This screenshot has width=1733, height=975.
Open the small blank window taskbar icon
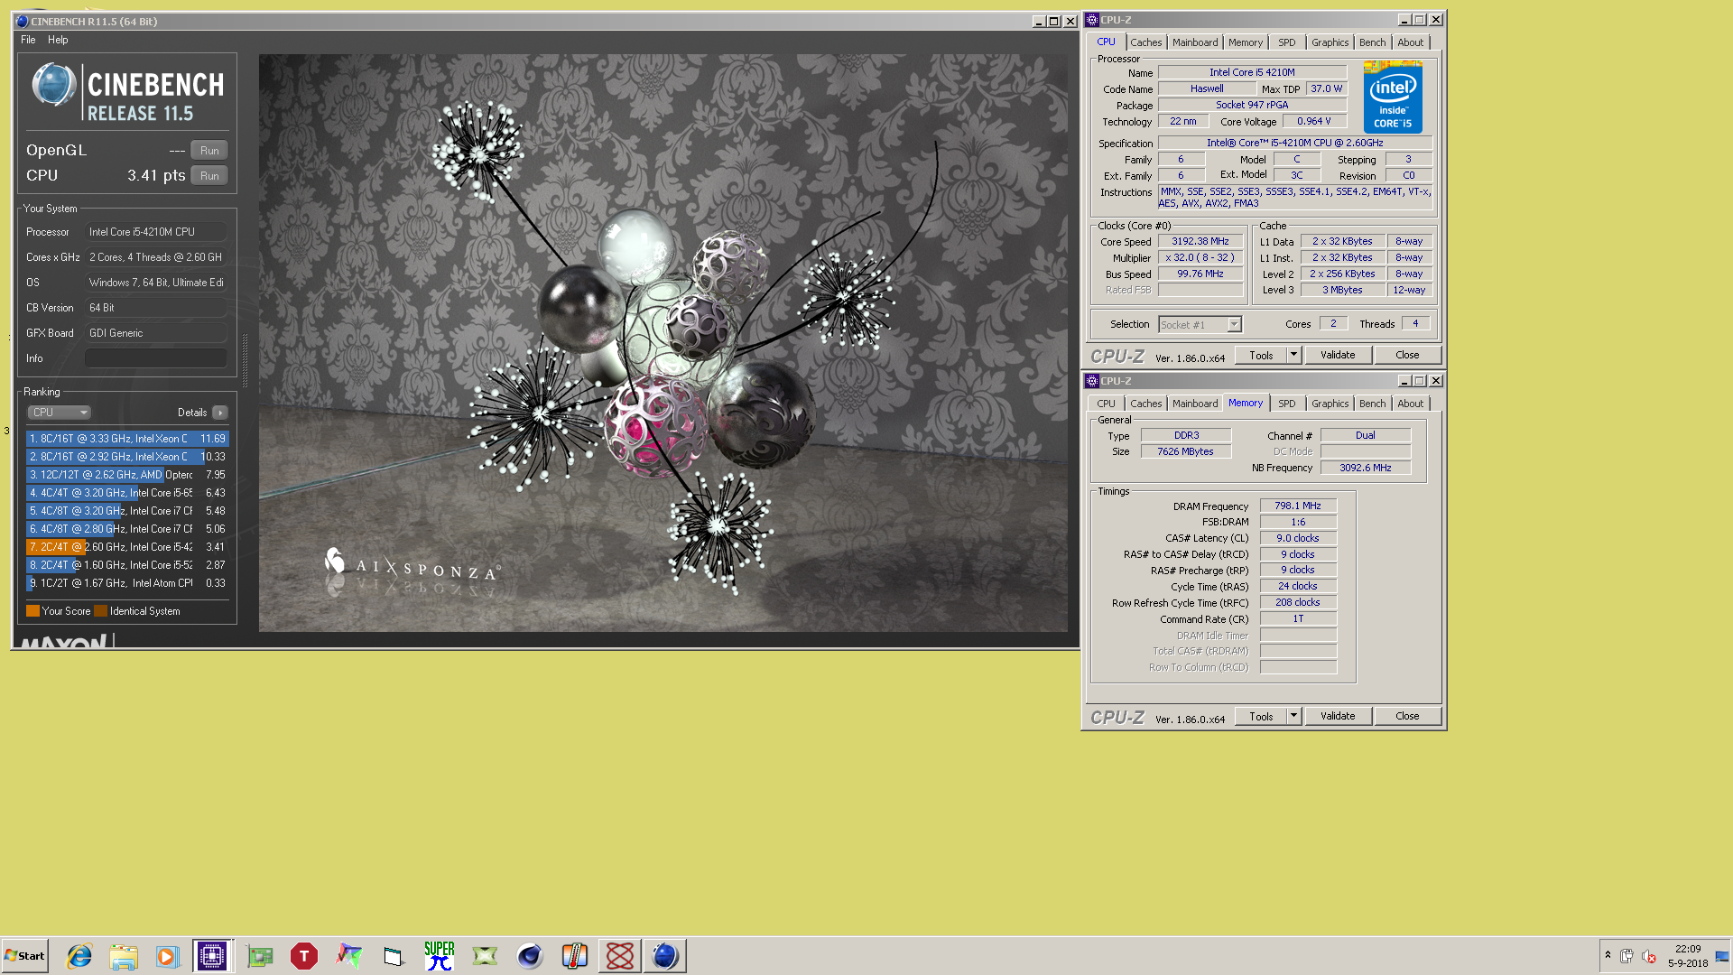coord(394,956)
